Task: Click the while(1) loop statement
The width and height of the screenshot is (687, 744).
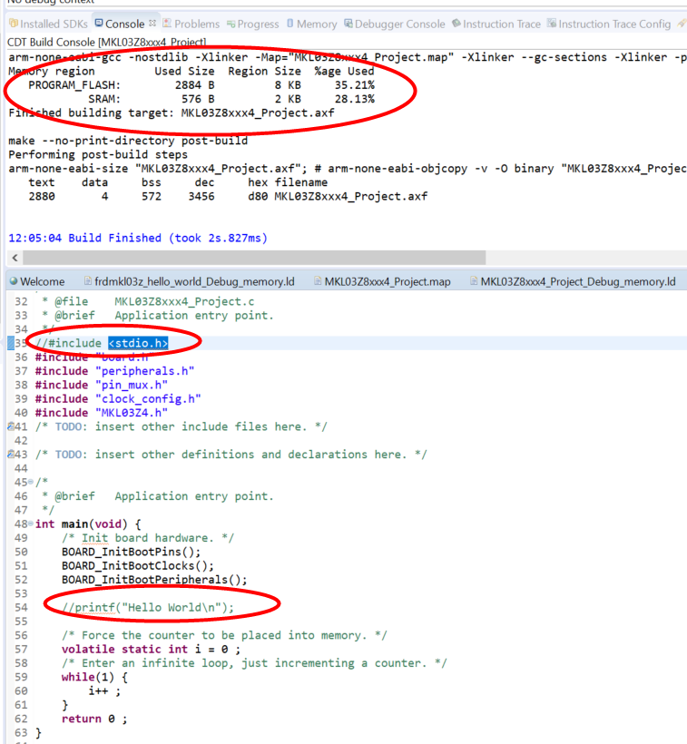Action: click(94, 677)
